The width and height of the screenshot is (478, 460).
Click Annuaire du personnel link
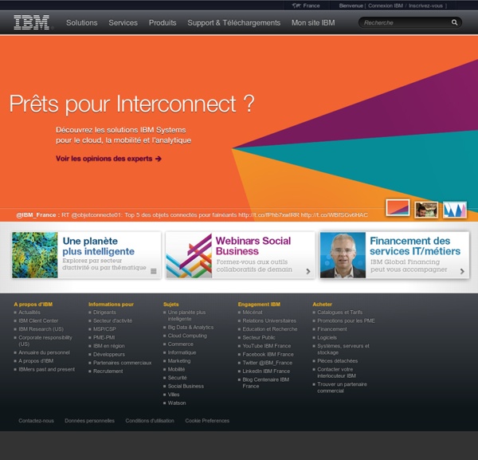tap(44, 352)
